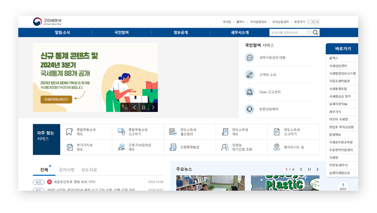The height and width of the screenshot is (213, 377).
Task: Open the Plastic news thumbnail
Action: click(x=285, y=183)
